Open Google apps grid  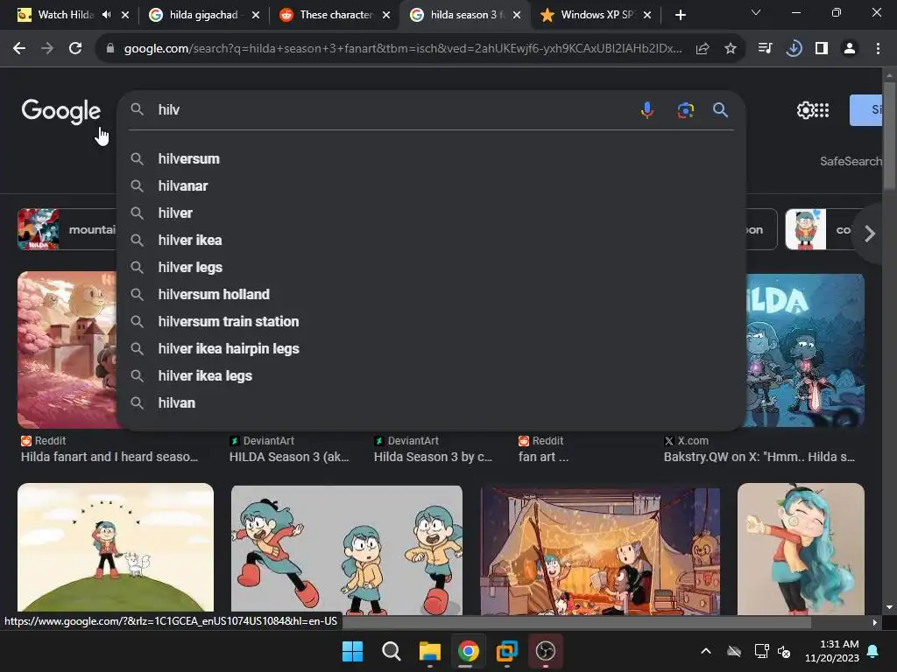822,110
